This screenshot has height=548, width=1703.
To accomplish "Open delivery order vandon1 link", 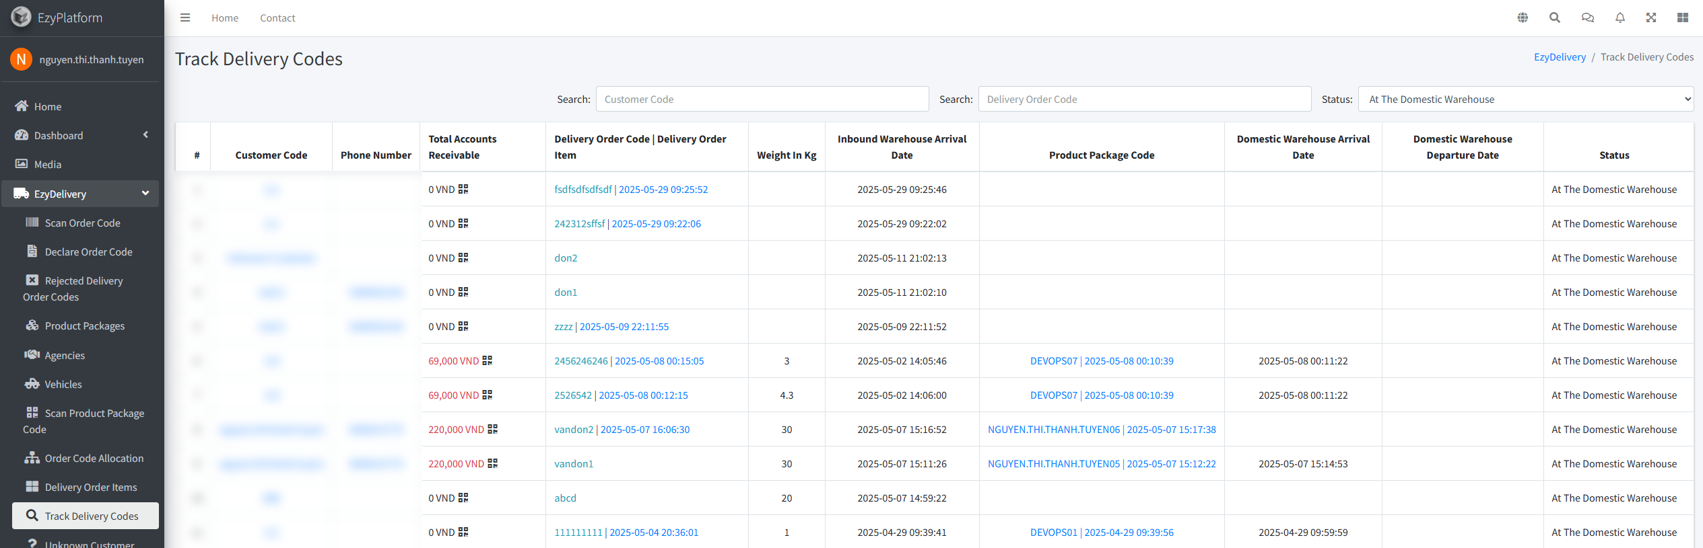I will click(574, 464).
